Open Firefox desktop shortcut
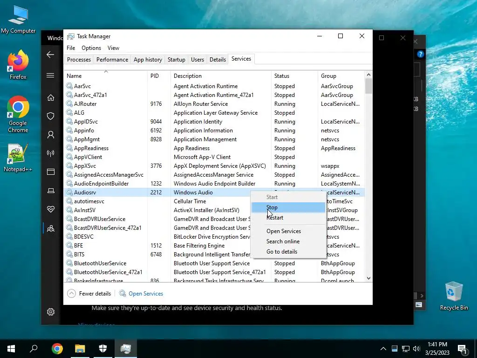477x358 pixels. 18,64
